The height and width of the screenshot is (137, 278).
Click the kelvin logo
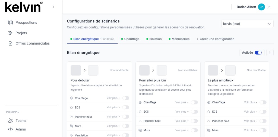24,7
